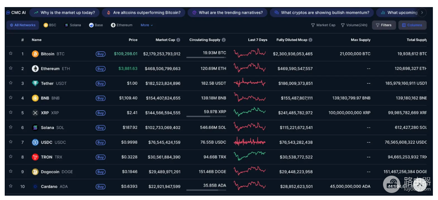
Task: Toggle the watchlist star for Cardano
Action: pyautogui.click(x=11, y=186)
